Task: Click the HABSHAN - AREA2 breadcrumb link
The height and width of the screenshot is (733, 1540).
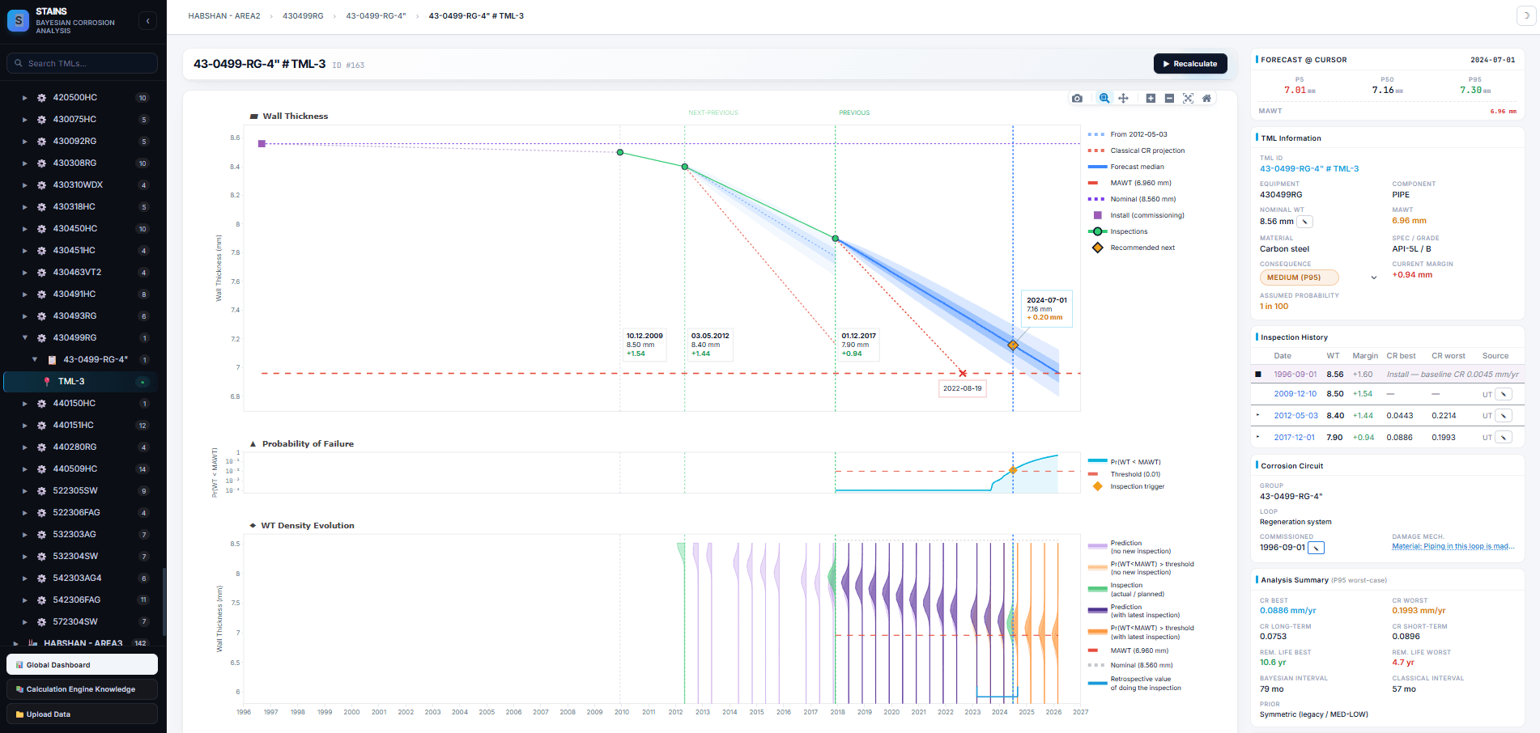Action: [x=224, y=16]
